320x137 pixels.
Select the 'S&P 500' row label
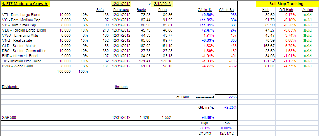(25, 117)
